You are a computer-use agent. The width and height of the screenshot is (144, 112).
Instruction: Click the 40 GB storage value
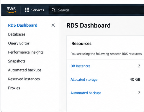pyautogui.click(x=135, y=79)
